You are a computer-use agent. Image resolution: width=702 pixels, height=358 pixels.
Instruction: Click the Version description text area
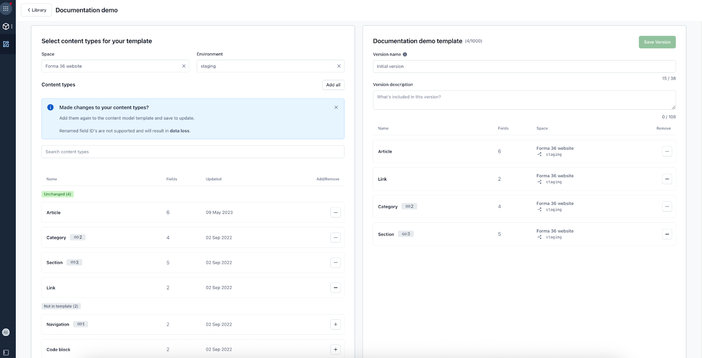(x=524, y=100)
